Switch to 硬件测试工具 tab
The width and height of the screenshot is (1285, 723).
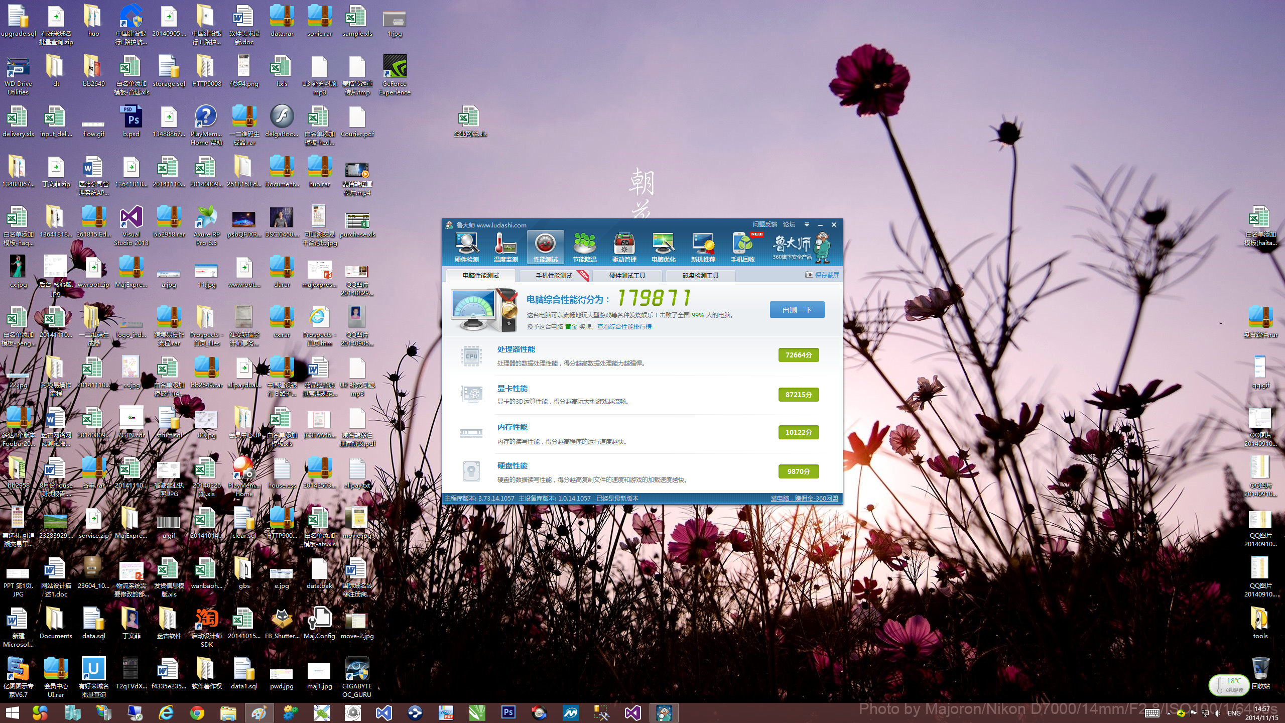coord(627,275)
